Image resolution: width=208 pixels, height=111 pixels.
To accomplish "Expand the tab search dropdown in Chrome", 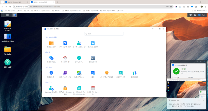I will coord(2,2).
